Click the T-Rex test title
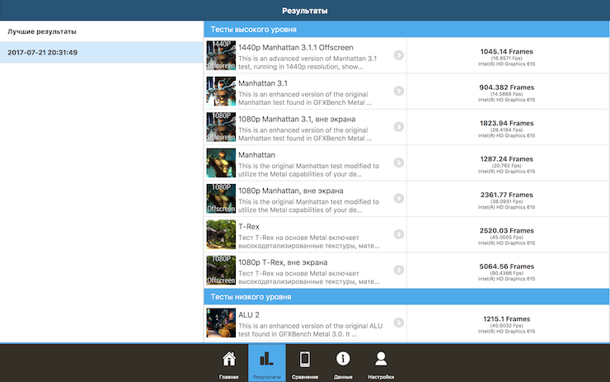 click(x=249, y=227)
